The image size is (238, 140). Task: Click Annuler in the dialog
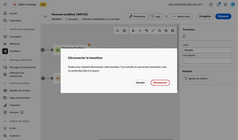tap(140, 83)
